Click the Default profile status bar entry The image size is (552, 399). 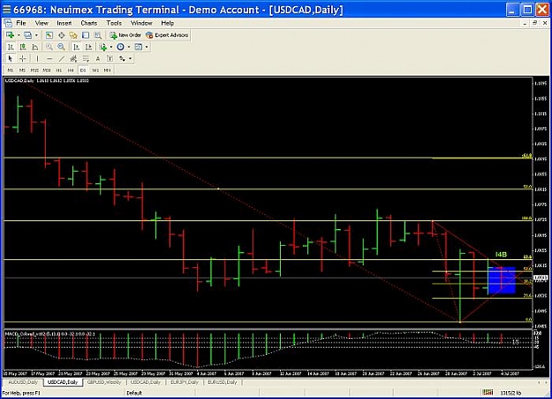click(x=134, y=393)
